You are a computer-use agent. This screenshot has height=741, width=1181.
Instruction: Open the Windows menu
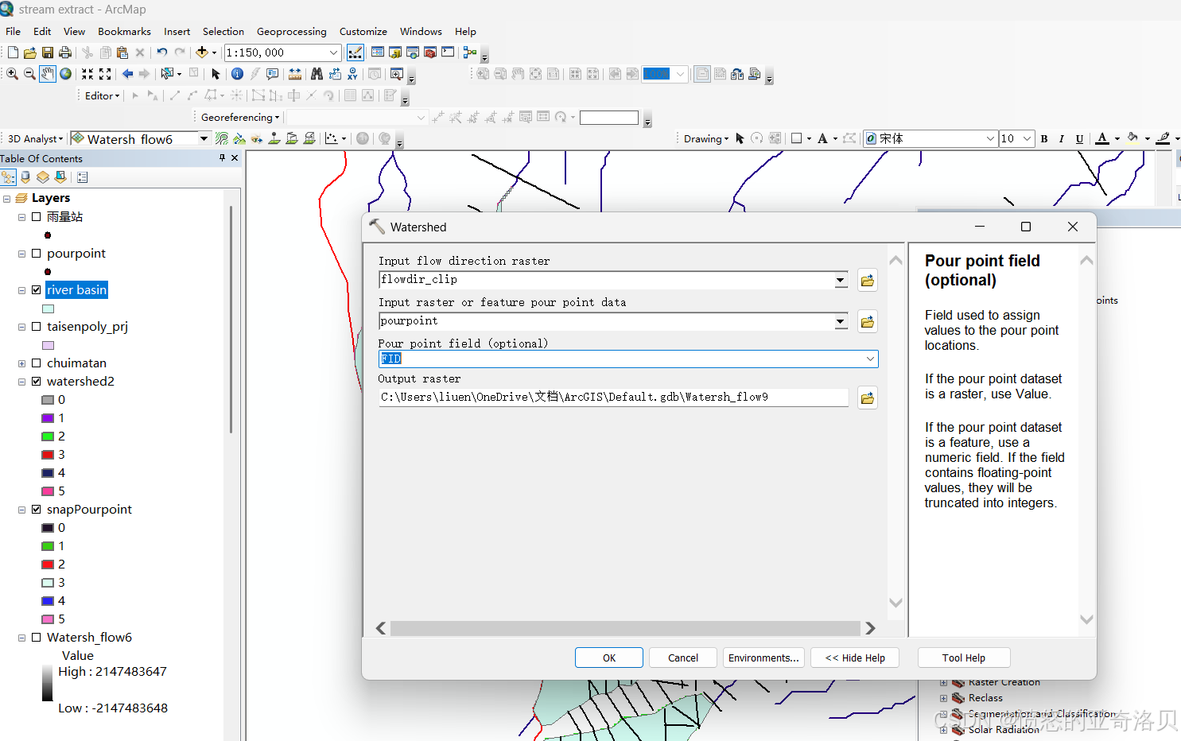421,31
